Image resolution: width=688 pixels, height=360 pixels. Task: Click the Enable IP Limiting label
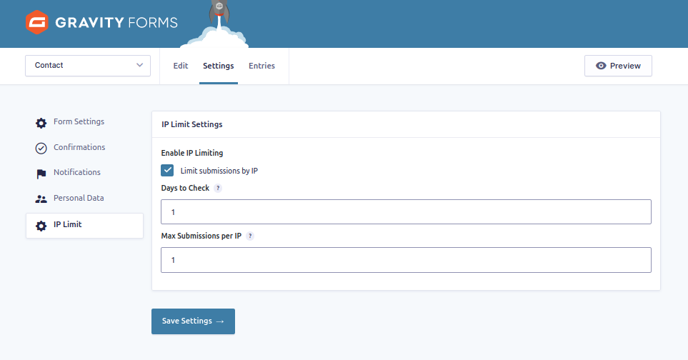pyautogui.click(x=191, y=153)
